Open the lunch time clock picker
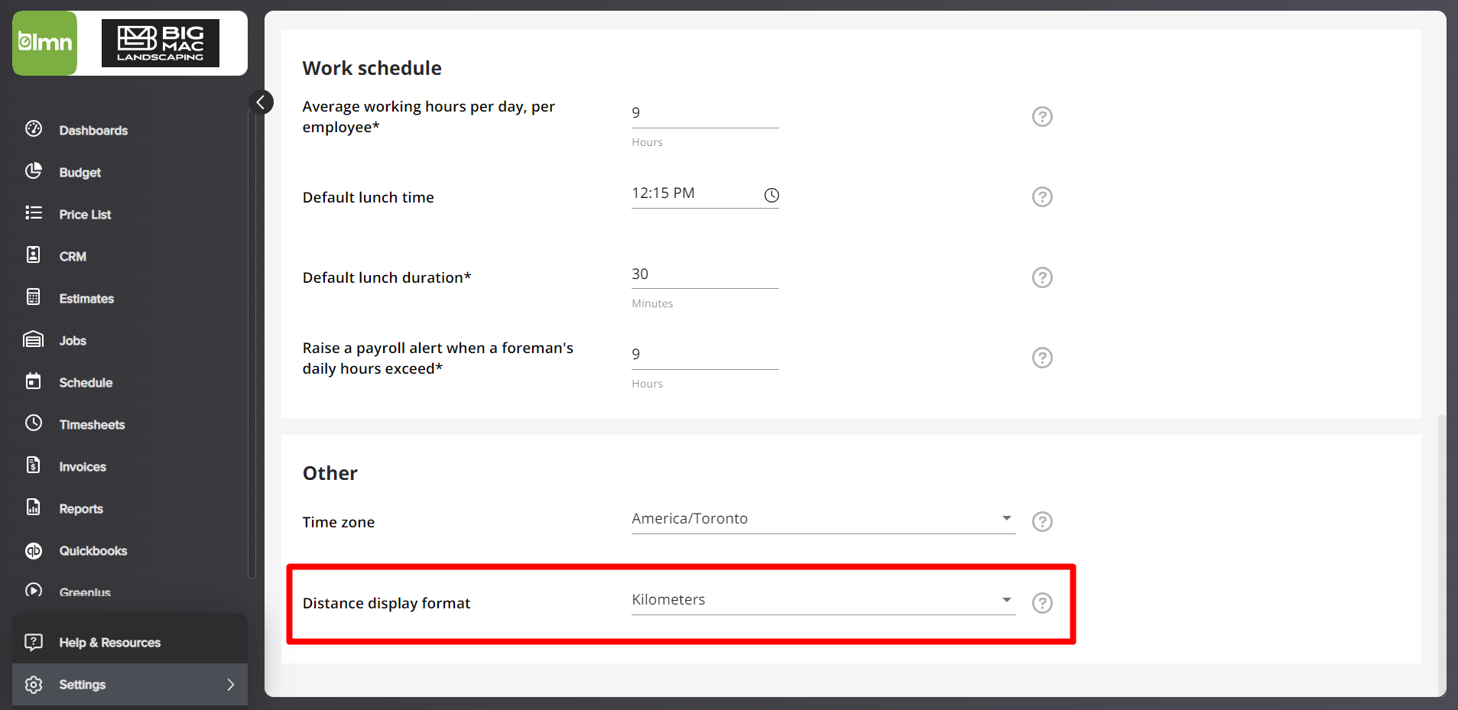This screenshot has height=710, width=1458. click(x=771, y=195)
